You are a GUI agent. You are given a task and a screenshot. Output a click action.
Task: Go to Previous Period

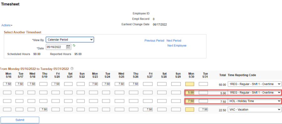(154, 41)
